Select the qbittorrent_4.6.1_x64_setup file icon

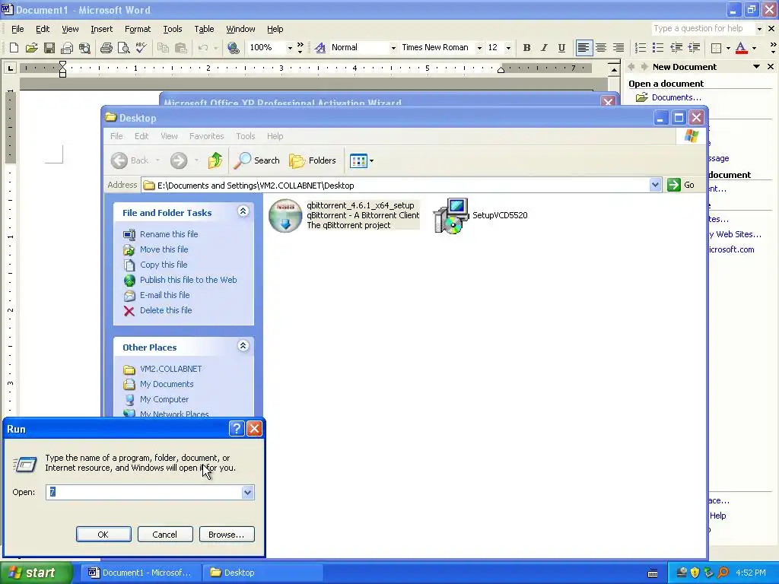(285, 215)
